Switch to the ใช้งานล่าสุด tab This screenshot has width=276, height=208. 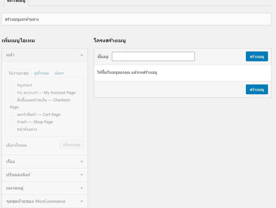[x=18, y=73]
